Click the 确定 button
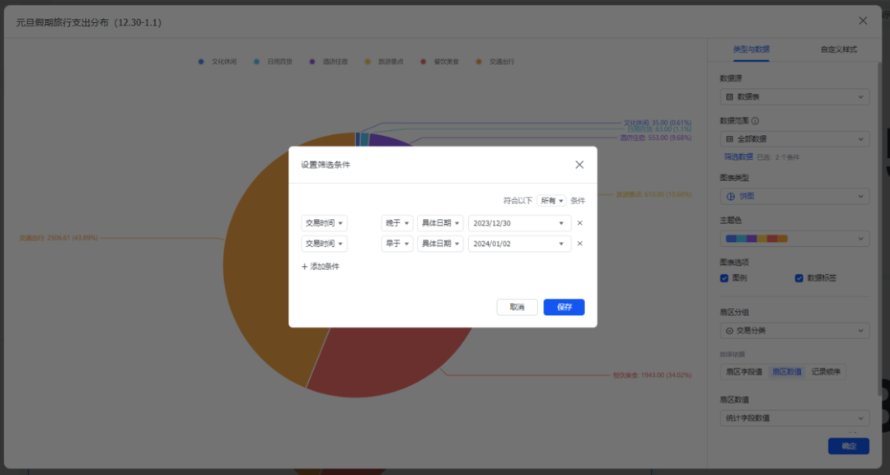The height and width of the screenshot is (475, 890). click(849, 446)
